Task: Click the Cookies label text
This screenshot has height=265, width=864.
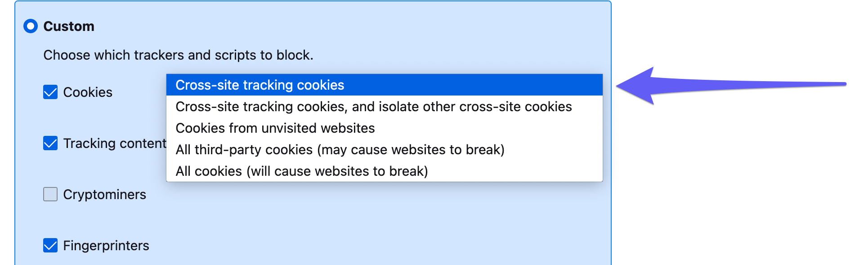Action: coord(88,92)
